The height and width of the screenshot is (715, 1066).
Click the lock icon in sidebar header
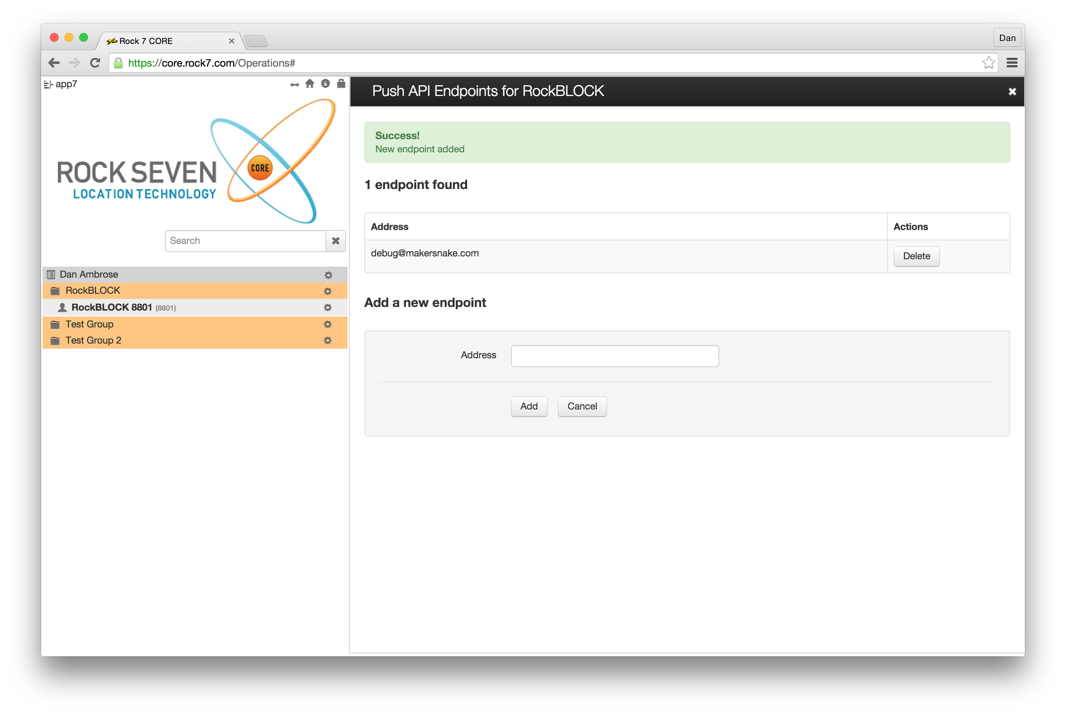click(341, 84)
